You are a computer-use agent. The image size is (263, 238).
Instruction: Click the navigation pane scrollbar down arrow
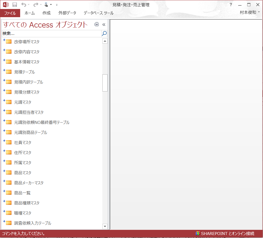coord(105,226)
